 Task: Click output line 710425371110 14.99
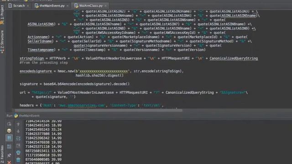tap(43, 147)
